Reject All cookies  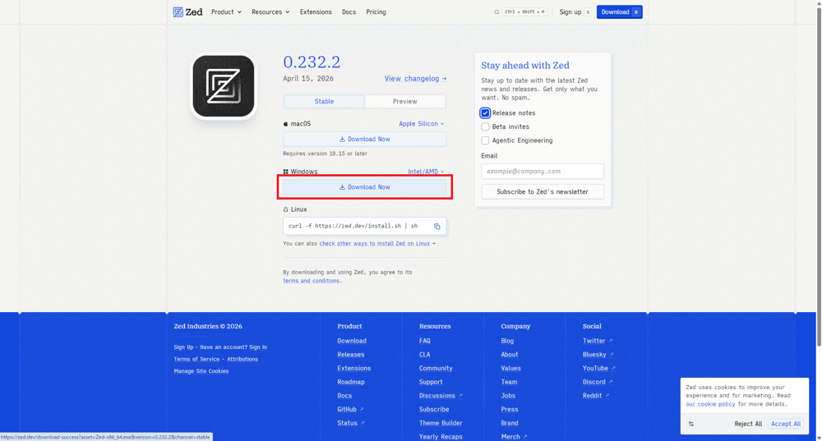(748, 424)
